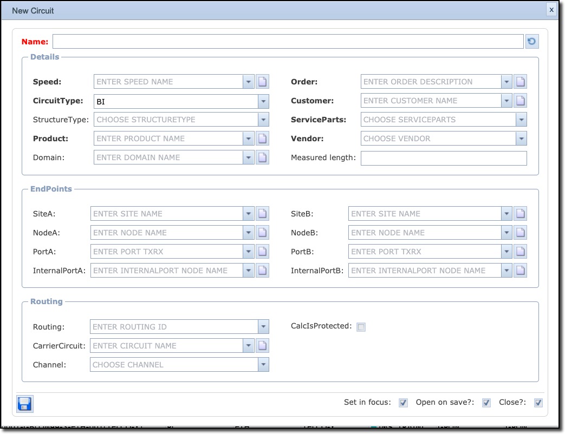Click the document icon beside Customer field
This screenshot has width=565, height=434.
coord(521,101)
